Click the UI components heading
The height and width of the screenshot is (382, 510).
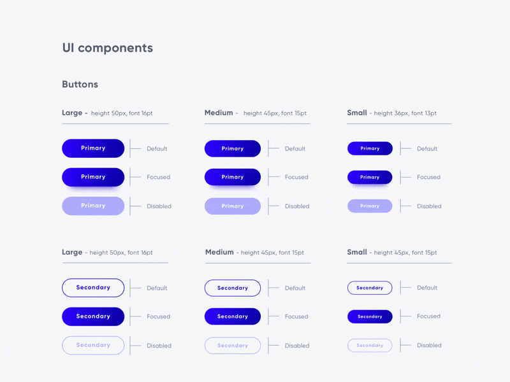tap(108, 48)
